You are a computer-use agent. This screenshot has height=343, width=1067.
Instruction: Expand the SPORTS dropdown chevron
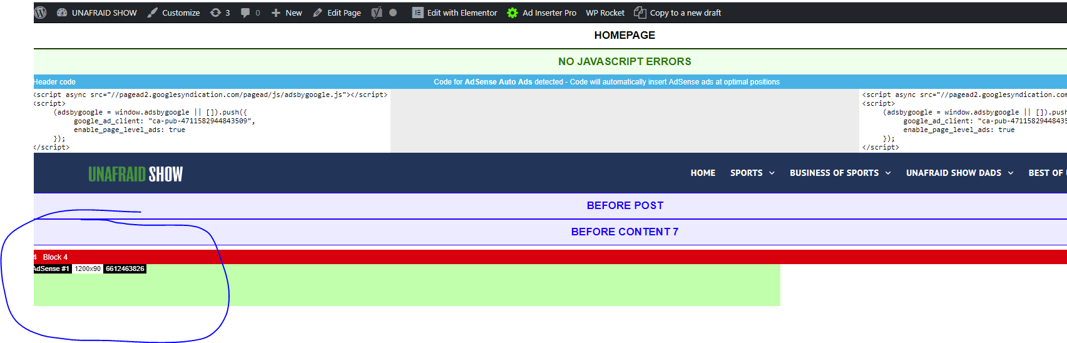[772, 173]
